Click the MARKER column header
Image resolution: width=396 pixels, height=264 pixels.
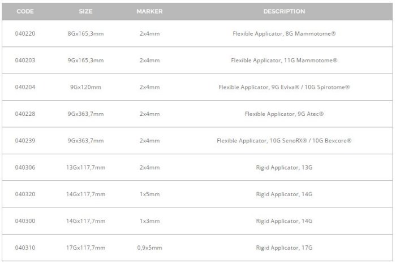149,11
